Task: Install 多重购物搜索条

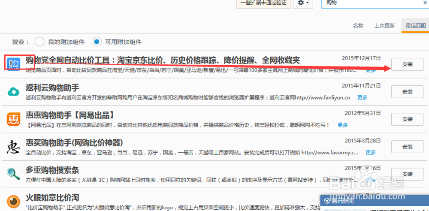Action: click(408, 174)
